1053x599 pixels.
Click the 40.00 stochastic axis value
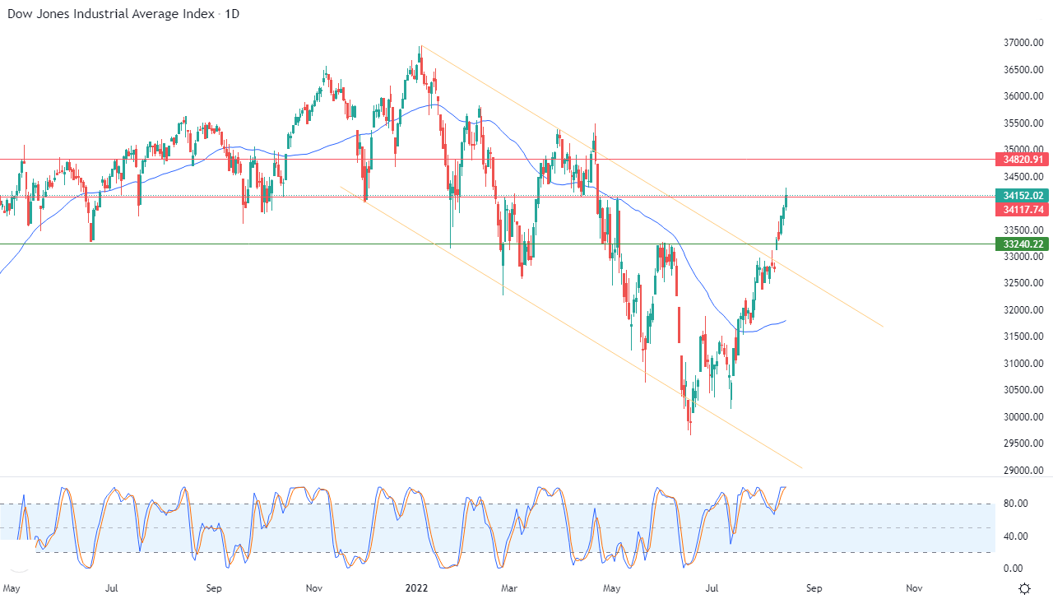click(x=1014, y=536)
